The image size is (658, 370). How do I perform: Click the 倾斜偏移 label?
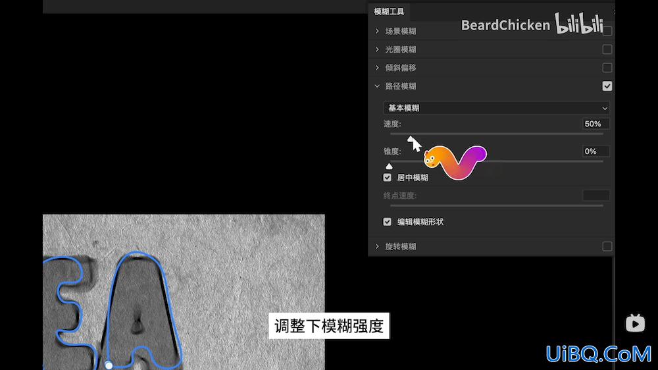(x=401, y=68)
